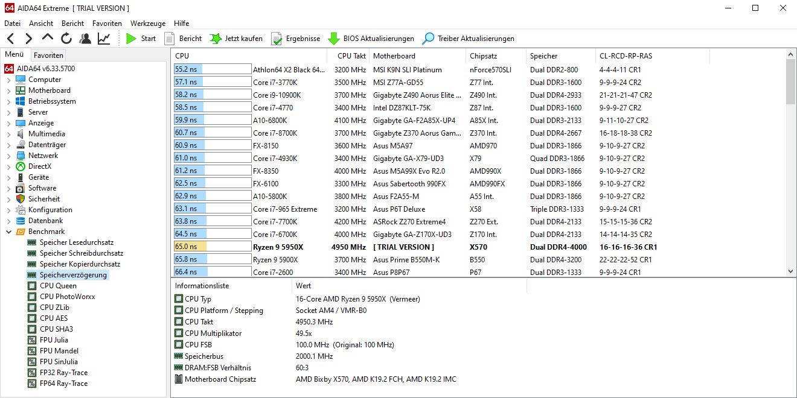Click the 55.2 ns Athlon64 X2 result bar
Image resolution: width=797 pixels, height=398 pixels.
pyautogui.click(x=212, y=70)
